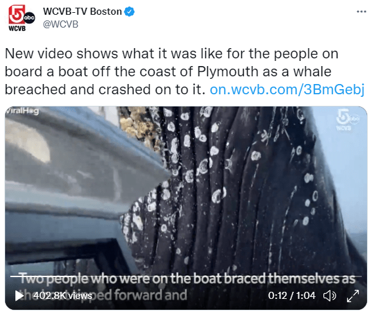
Task: Click the 0:12 / 1:04 time display
Action: [291, 296]
